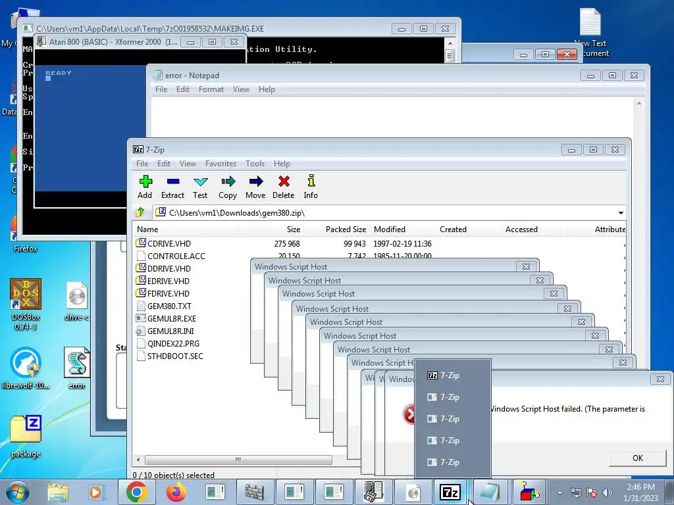674x505 pixels.
Task: Click the Add button in 7-Zip toolbar
Action: click(145, 187)
